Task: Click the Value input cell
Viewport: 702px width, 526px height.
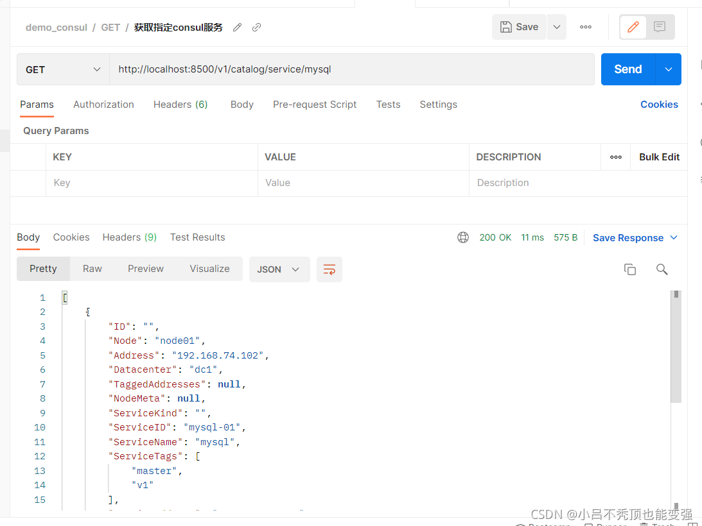Action: pyautogui.click(x=363, y=183)
